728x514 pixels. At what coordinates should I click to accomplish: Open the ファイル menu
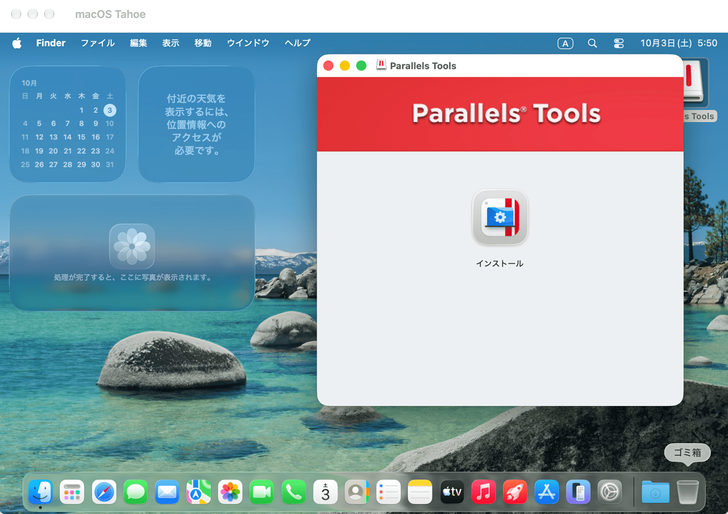click(x=98, y=43)
